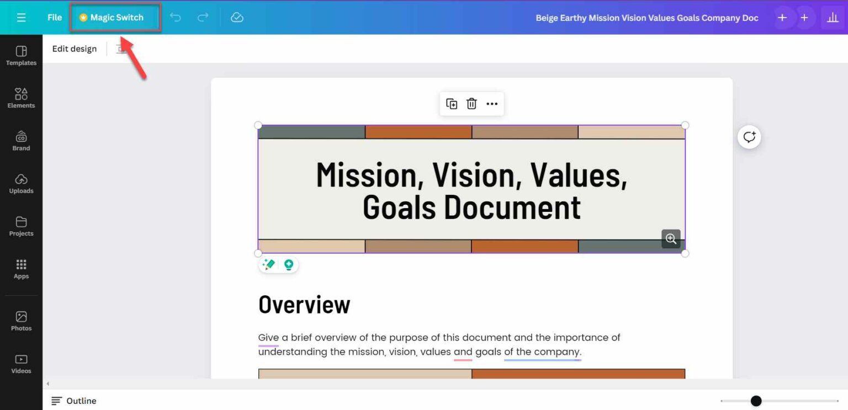
Task: Open more options with the three-dot menu
Action: coord(492,104)
